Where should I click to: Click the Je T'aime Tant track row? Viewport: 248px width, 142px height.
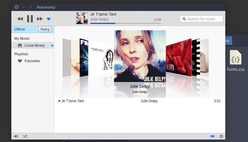140,101
